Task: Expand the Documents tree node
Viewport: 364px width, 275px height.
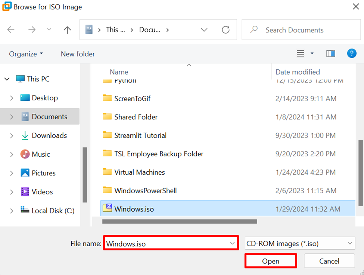Action: [x=12, y=117]
